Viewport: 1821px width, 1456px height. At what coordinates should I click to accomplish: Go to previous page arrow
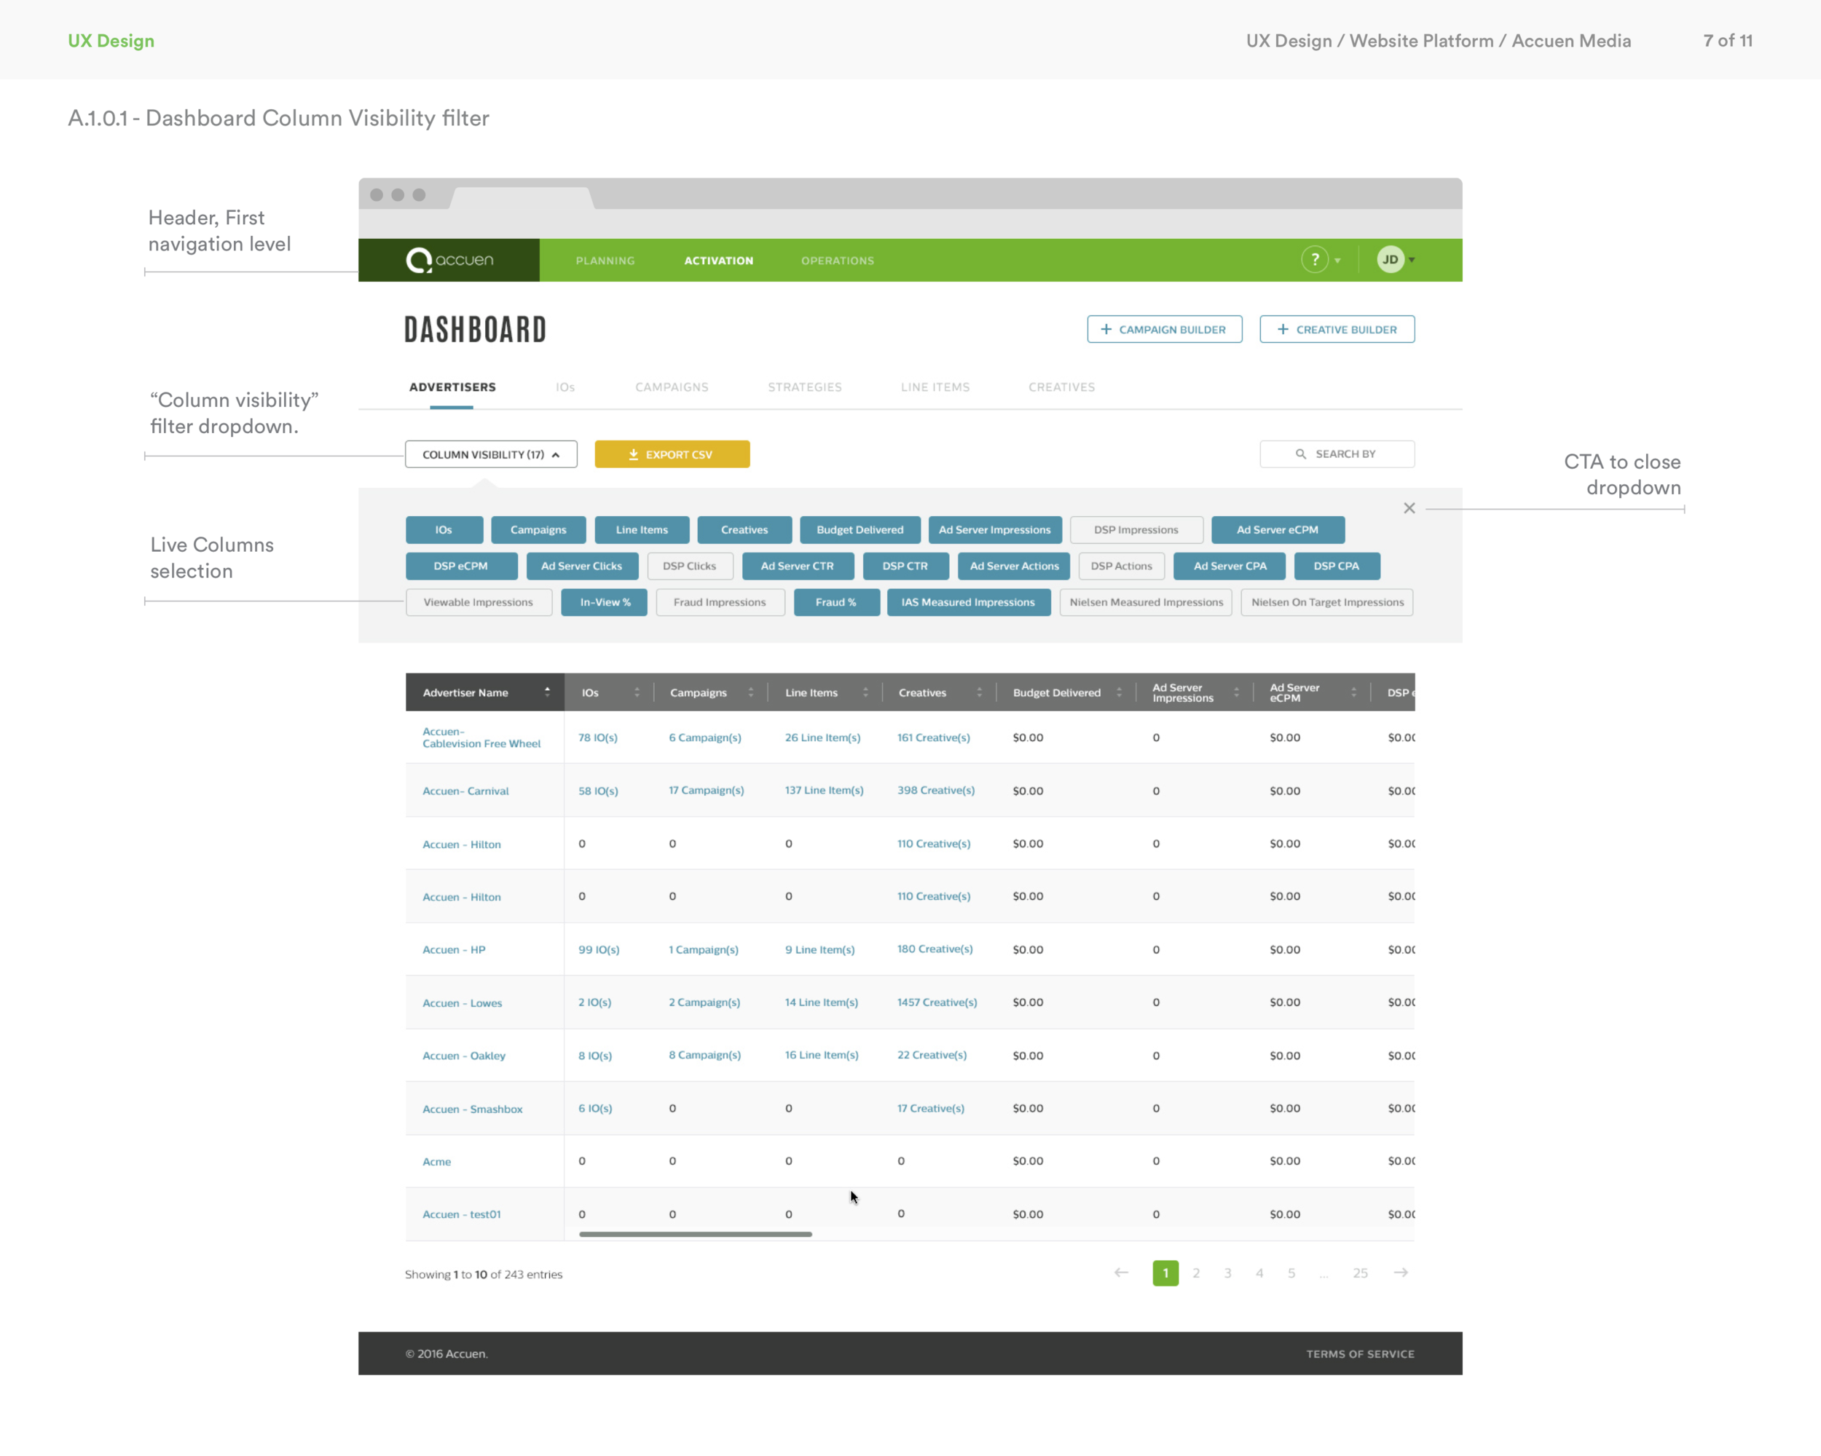point(1121,1273)
